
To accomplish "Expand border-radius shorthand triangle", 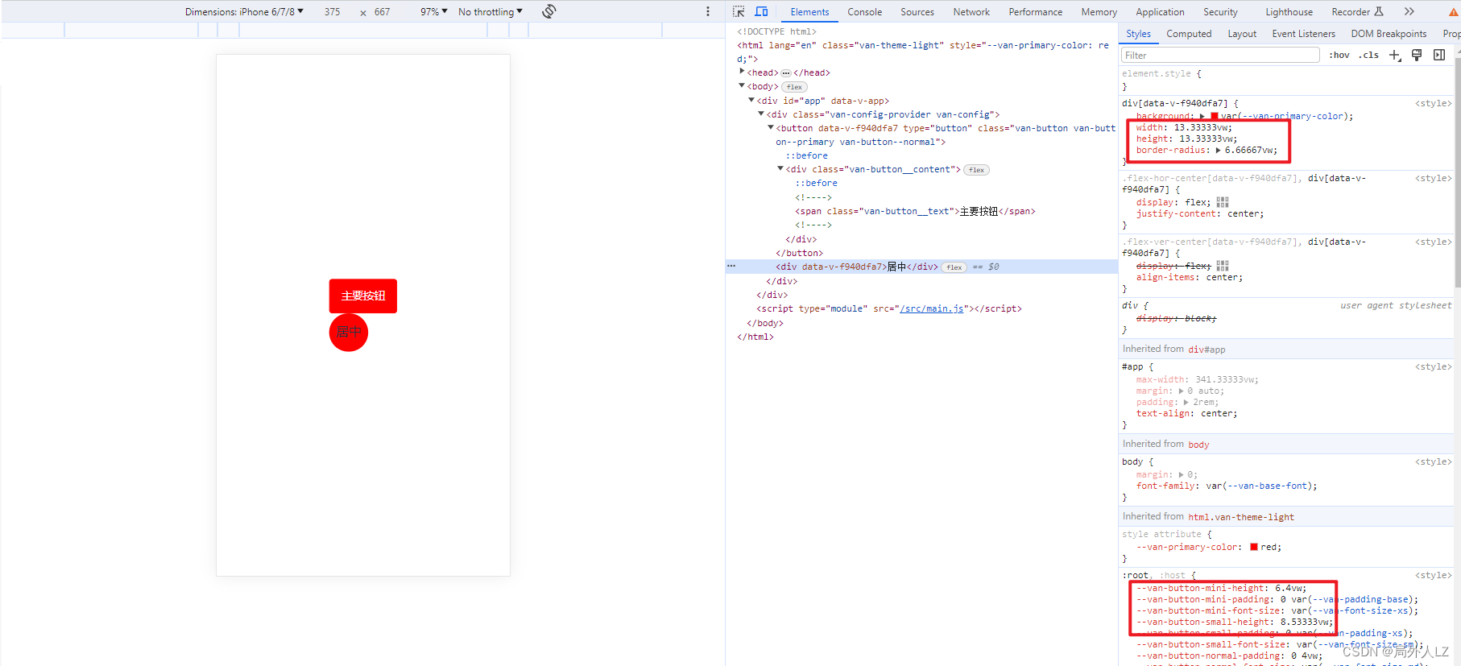I will (x=1218, y=150).
